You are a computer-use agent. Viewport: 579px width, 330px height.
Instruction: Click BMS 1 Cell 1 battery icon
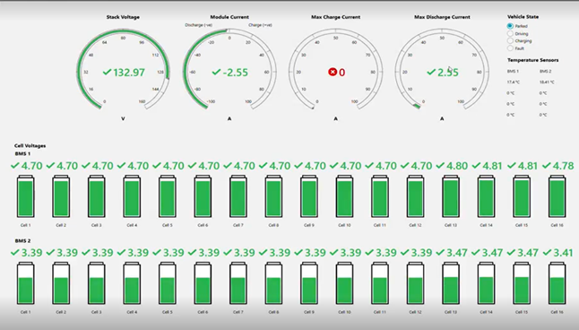point(25,196)
